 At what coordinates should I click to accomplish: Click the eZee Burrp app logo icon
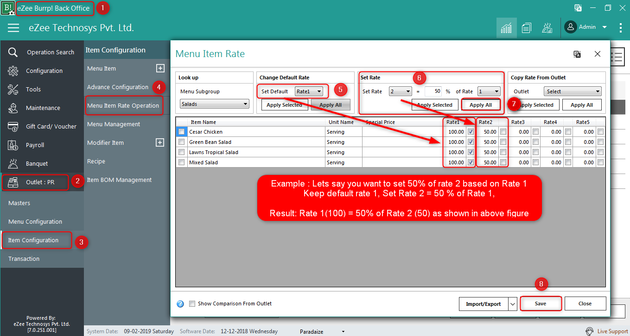tap(8, 8)
